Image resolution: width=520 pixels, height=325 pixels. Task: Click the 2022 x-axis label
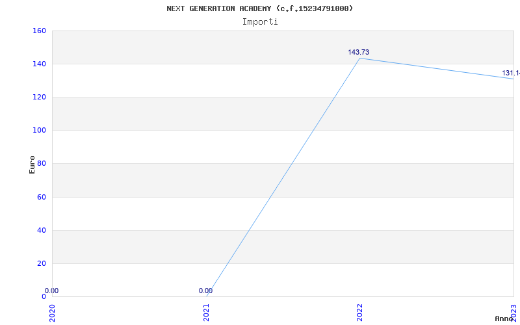coord(360,313)
